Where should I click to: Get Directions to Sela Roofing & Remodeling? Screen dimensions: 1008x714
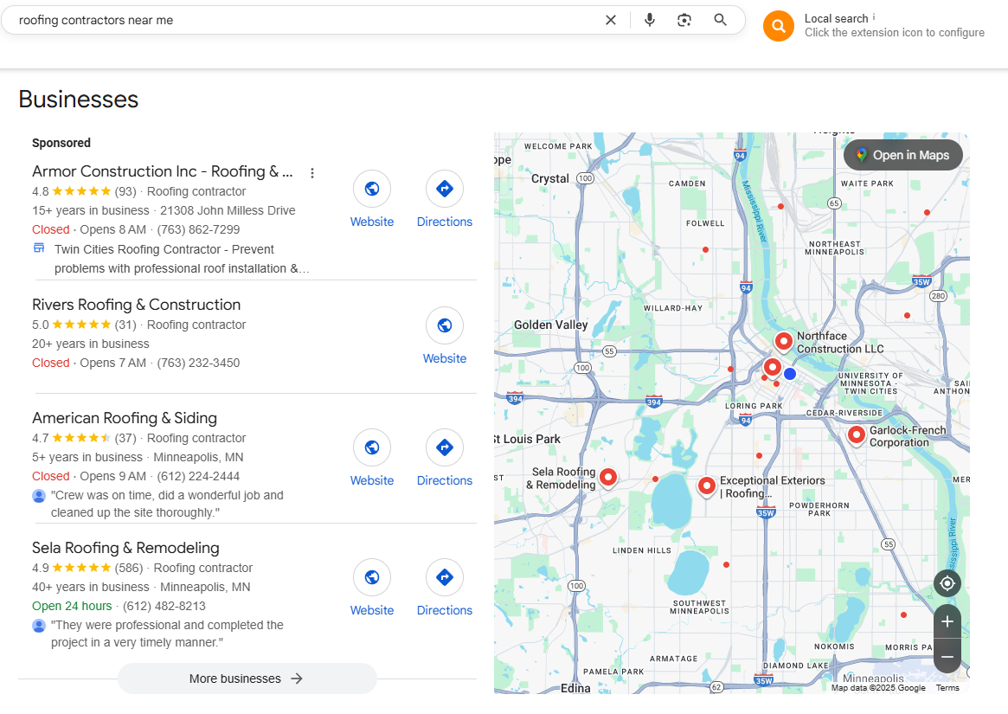point(444,577)
